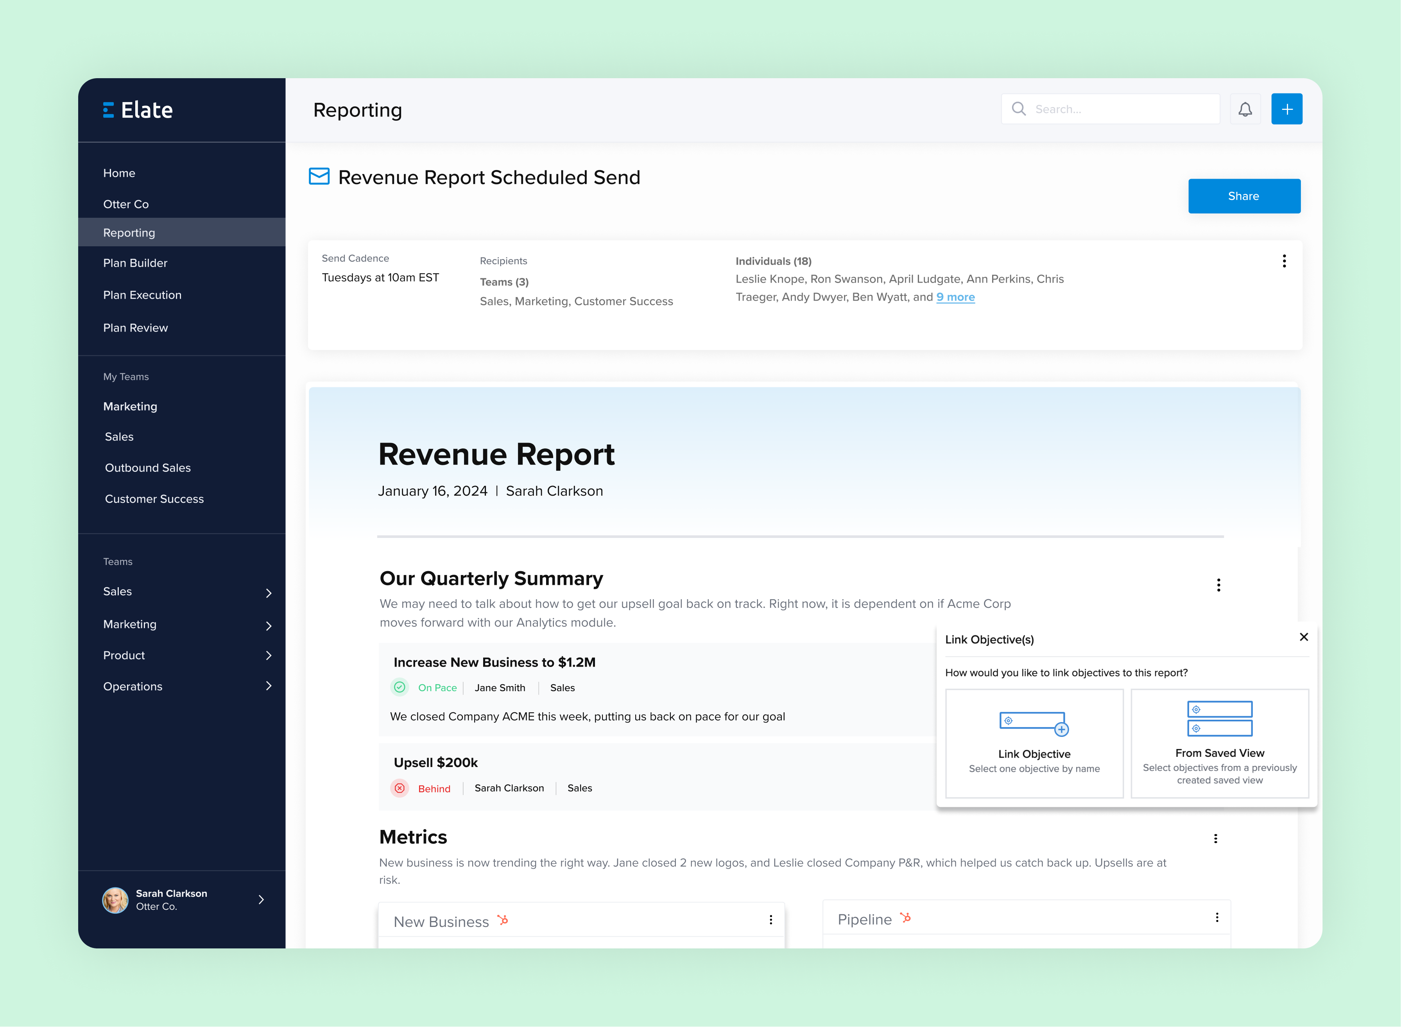Open the kebab menu for Our Quarterly Summary
This screenshot has height=1027, width=1401.
[1218, 585]
